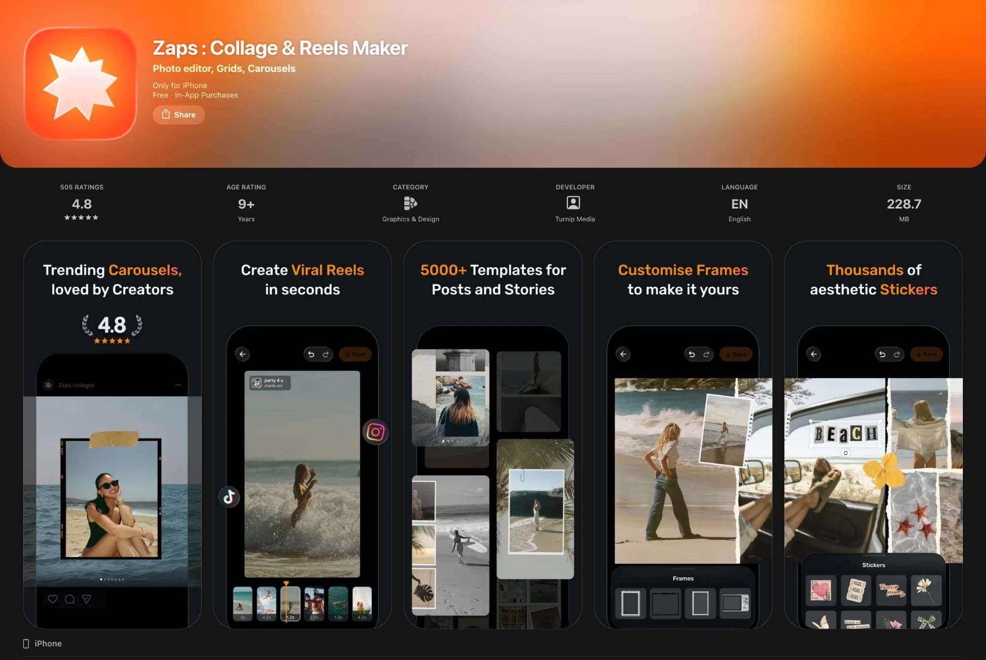The width and height of the screenshot is (986, 660).
Task: Click Save button in Customise Frames screenshot
Action: point(736,354)
